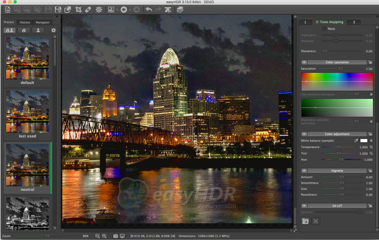The width and height of the screenshot is (379, 240).
Task: Show only user presets via person icon
Action: click(38, 30)
